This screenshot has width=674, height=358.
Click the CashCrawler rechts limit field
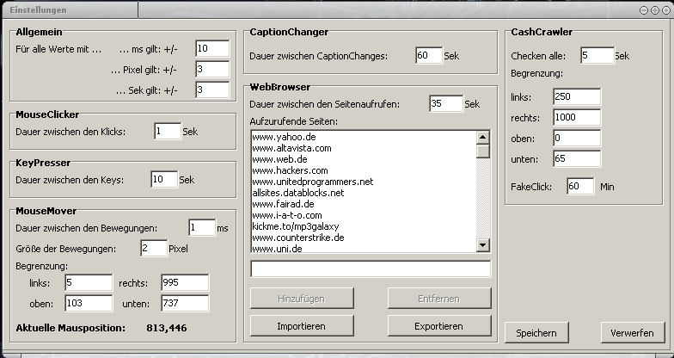pyautogui.click(x=577, y=117)
